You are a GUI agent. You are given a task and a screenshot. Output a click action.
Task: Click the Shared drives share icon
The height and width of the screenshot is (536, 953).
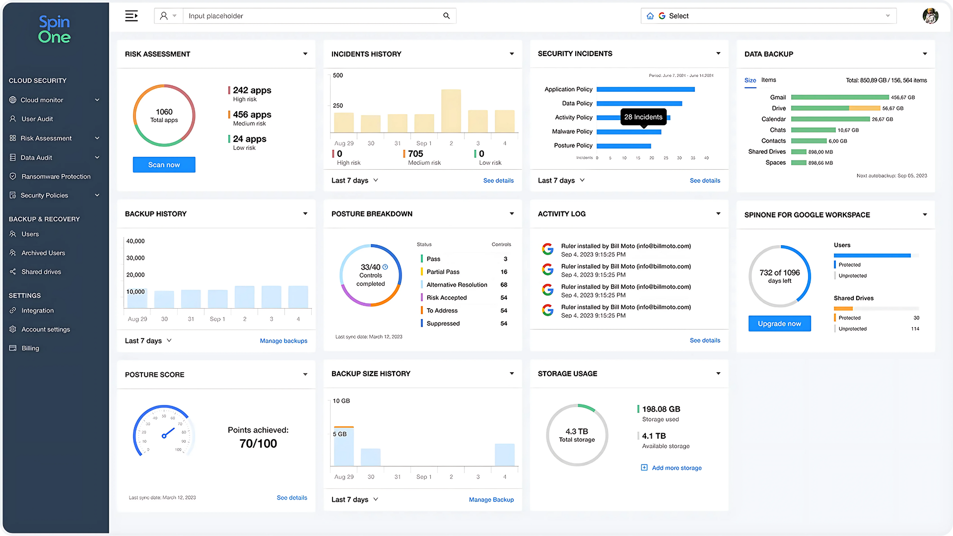[x=13, y=271]
